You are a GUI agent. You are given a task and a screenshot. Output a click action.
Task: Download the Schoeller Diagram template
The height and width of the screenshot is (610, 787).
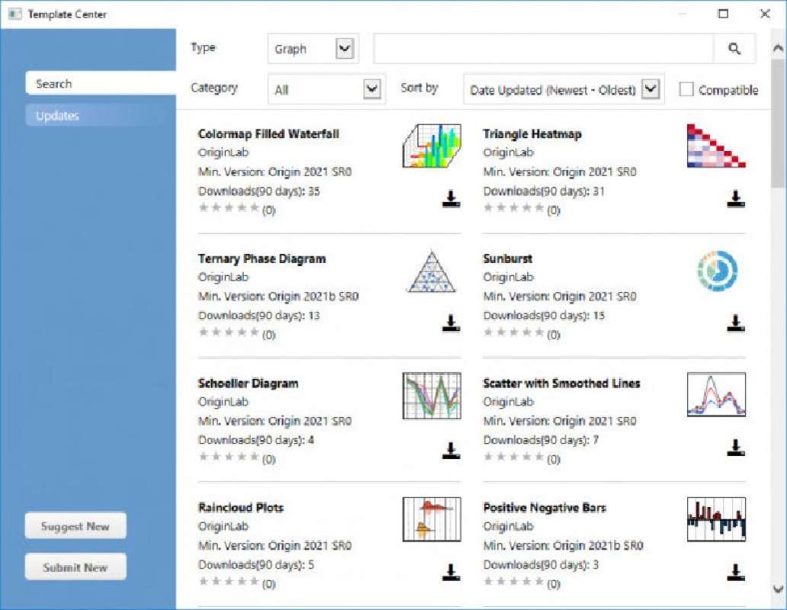(x=450, y=449)
